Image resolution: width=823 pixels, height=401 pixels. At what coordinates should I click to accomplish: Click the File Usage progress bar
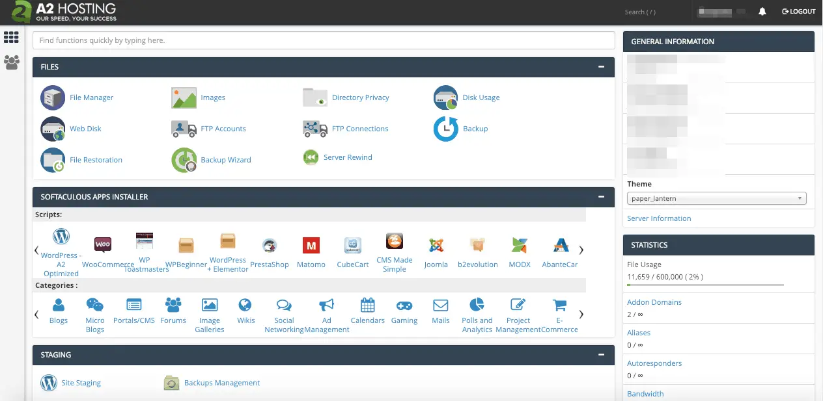(x=705, y=285)
